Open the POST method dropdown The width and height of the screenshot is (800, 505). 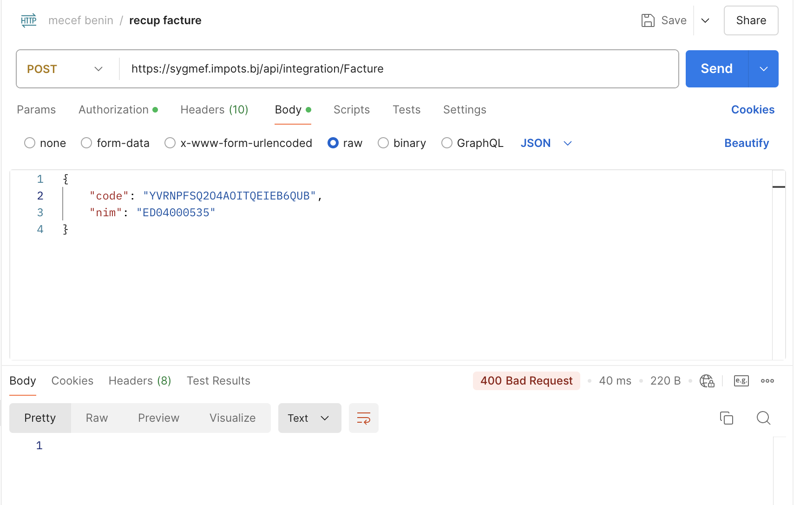(x=65, y=69)
